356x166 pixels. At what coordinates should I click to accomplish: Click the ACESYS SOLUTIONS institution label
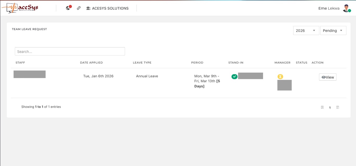(107, 8)
